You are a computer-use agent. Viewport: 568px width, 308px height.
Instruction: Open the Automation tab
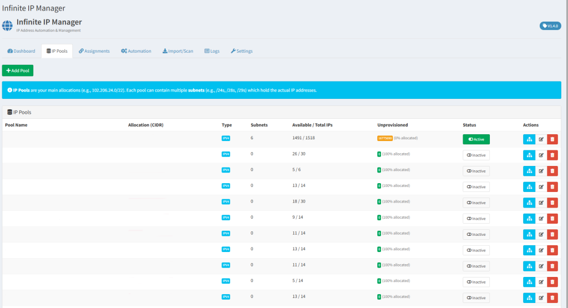pyautogui.click(x=136, y=51)
